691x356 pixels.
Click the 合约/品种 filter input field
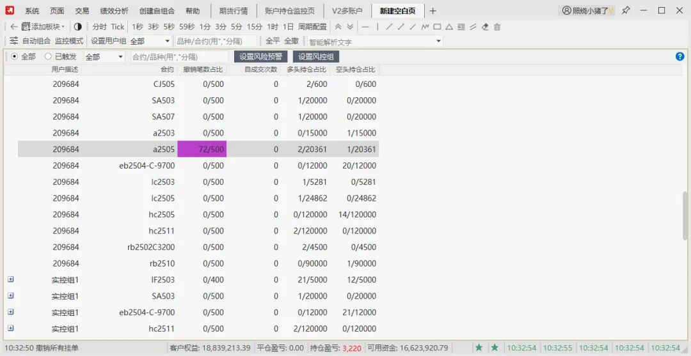(180, 57)
